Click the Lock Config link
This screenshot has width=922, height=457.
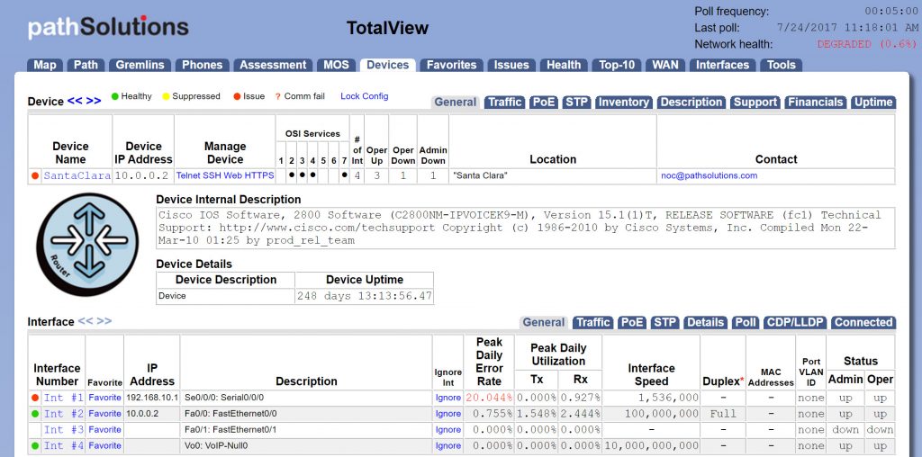tap(364, 96)
